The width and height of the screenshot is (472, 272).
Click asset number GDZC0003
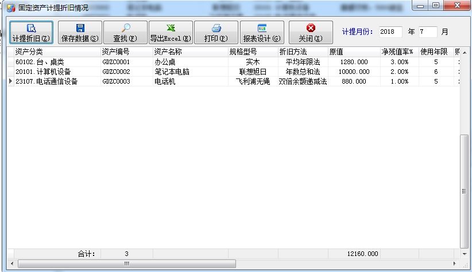tap(116, 81)
